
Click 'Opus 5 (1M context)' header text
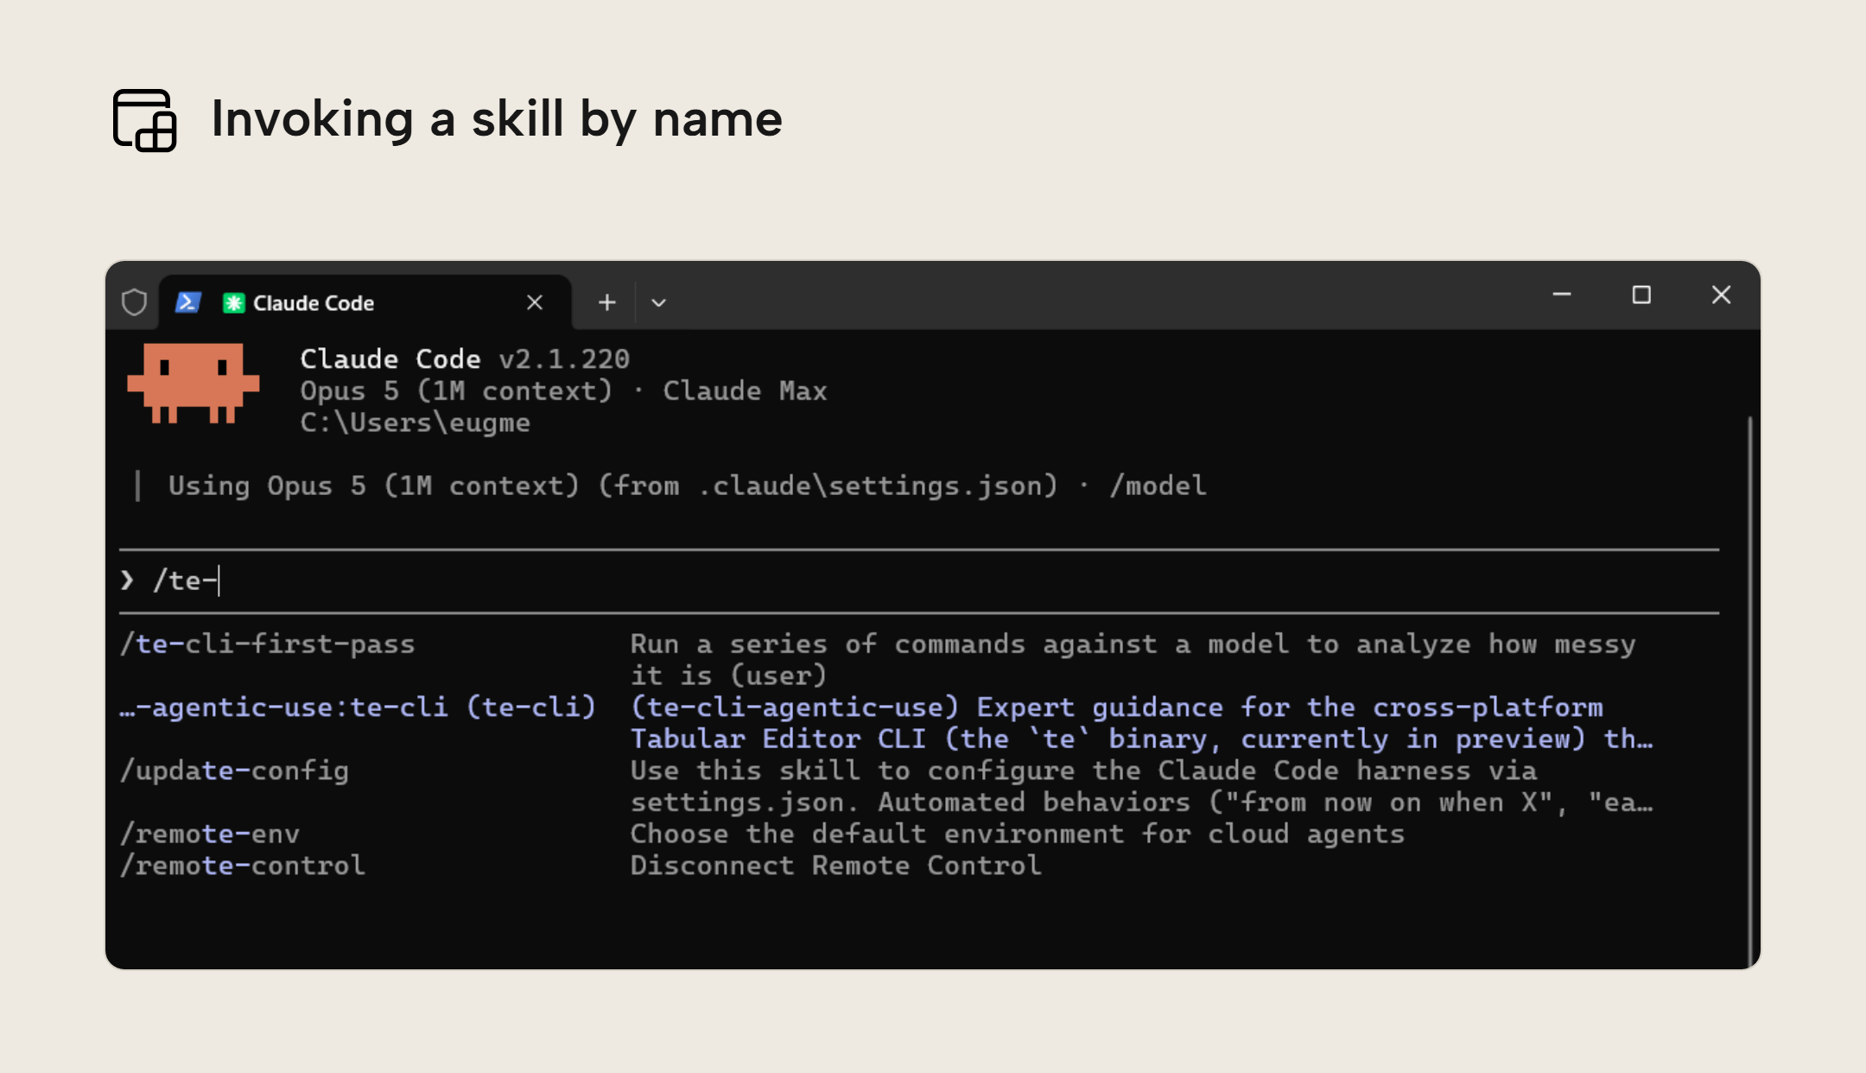tap(456, 390)
